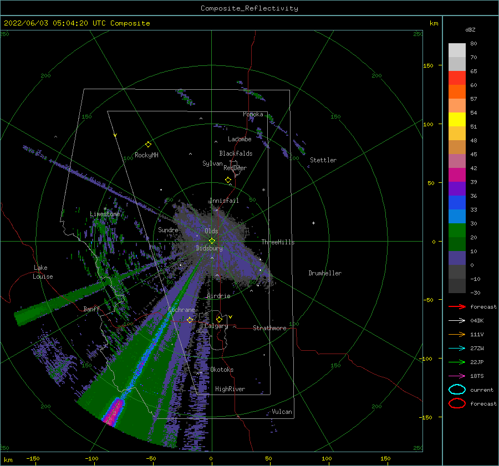The height and width of the screenshot is (466, 499).
Task: Click the slate purple 0-10 dBZ swatch
Action: (x=457, y=258)
